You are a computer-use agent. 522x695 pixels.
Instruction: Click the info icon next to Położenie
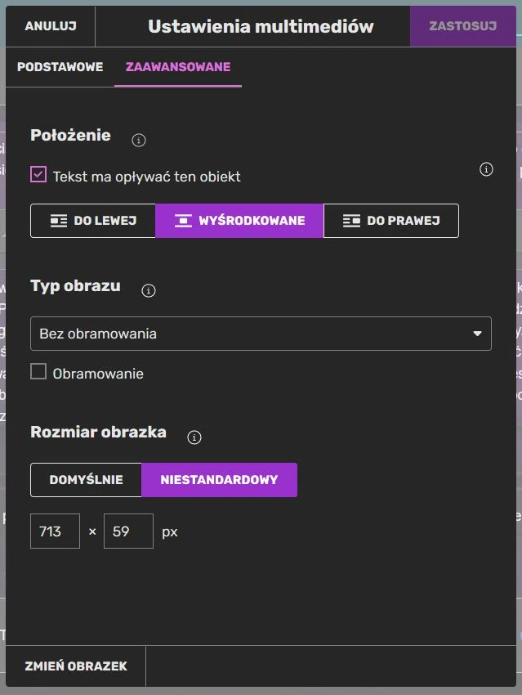(x=139, y=140)
